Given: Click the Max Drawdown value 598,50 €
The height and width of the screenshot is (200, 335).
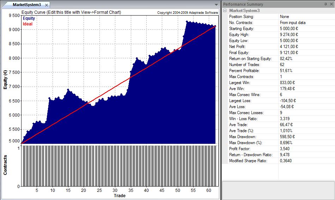Looking at the screenshot, I should click(x=287, y=136).
